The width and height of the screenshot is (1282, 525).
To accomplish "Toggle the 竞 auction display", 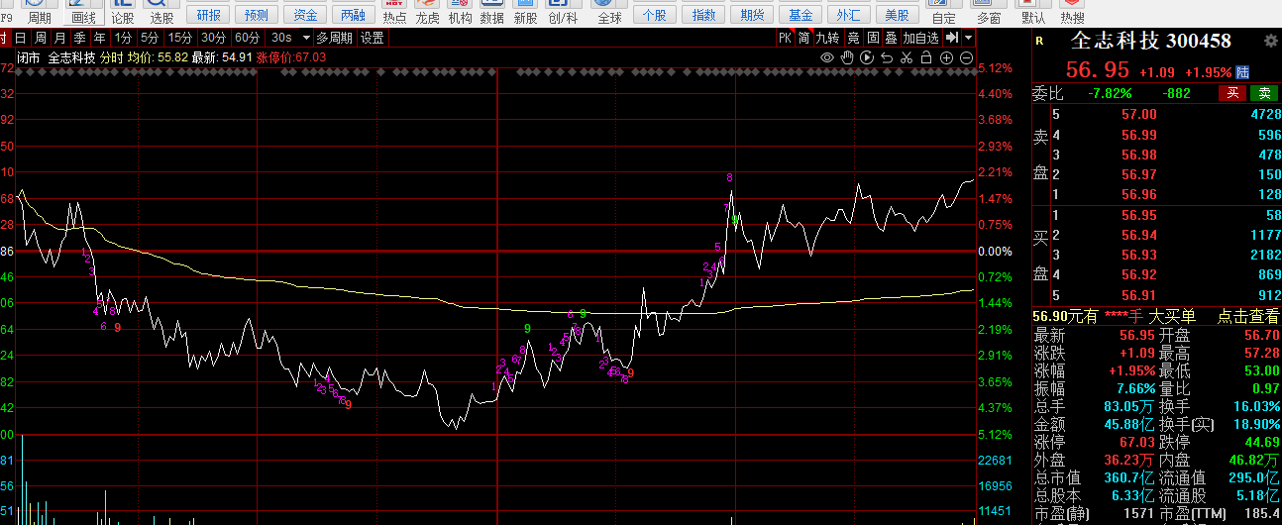I will click(853, 38).
